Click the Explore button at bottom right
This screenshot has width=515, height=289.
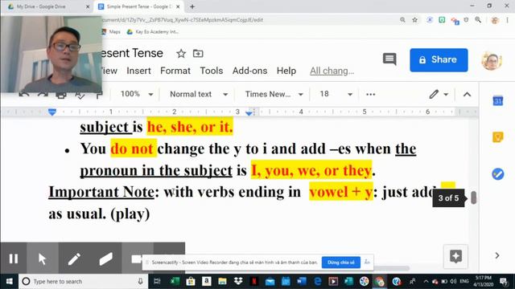click(455, 256)
